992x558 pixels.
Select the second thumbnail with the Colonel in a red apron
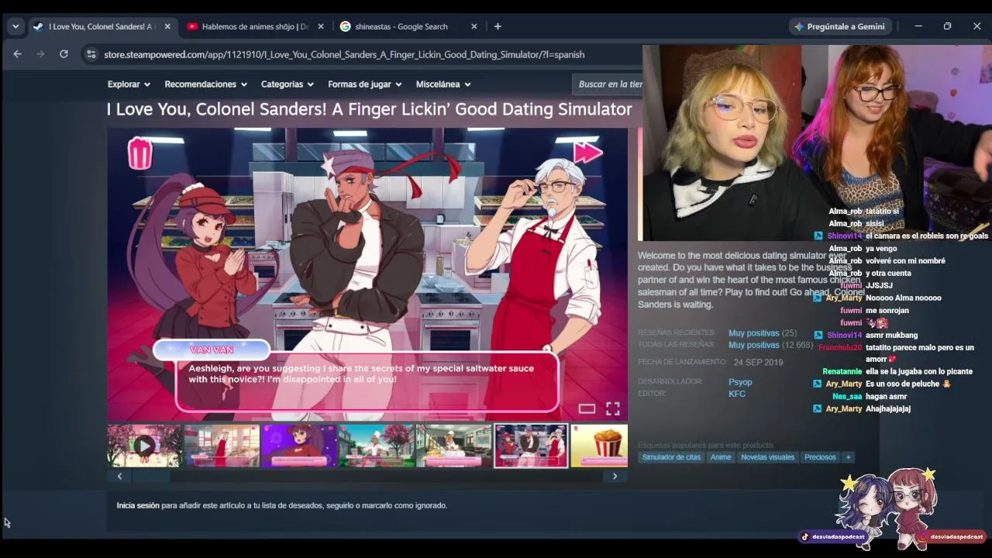(222, 446)
